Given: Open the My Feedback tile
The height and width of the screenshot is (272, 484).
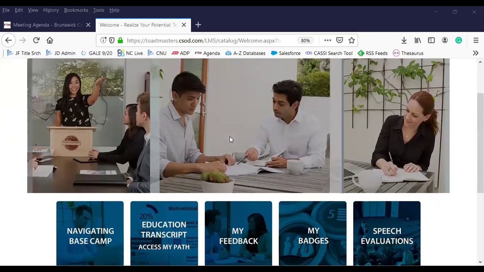Looking at the screenshot, I should pos(238,233).
